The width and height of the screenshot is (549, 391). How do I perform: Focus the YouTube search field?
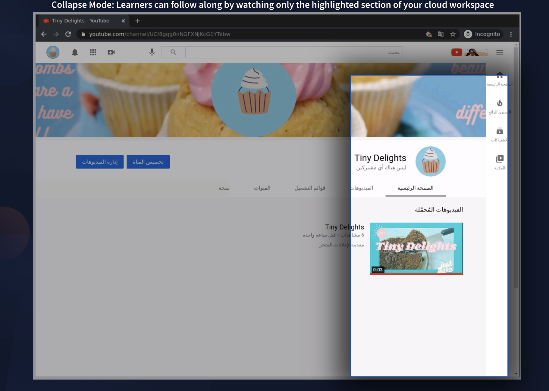[x=294, y=52]
